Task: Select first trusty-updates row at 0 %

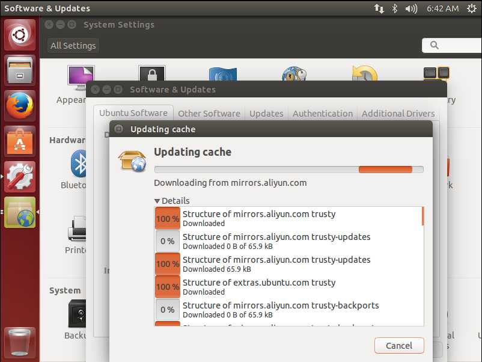Action: (x=288, y=241)
